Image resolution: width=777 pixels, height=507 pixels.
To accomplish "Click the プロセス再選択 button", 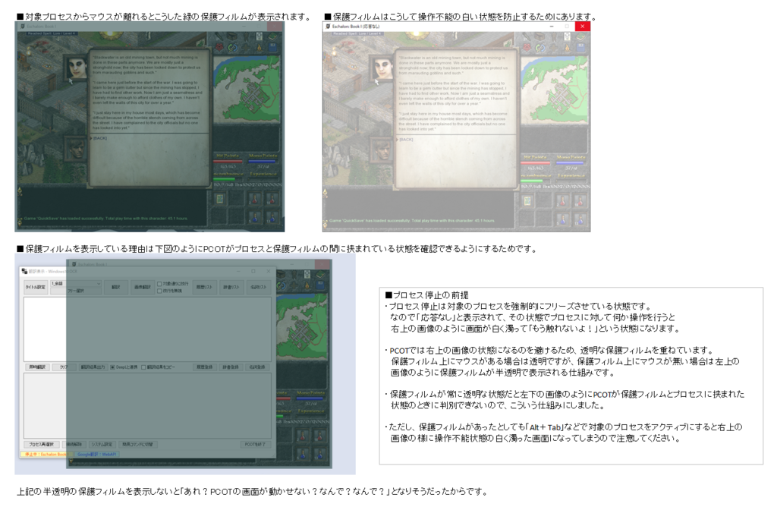I will pos(42,445).
